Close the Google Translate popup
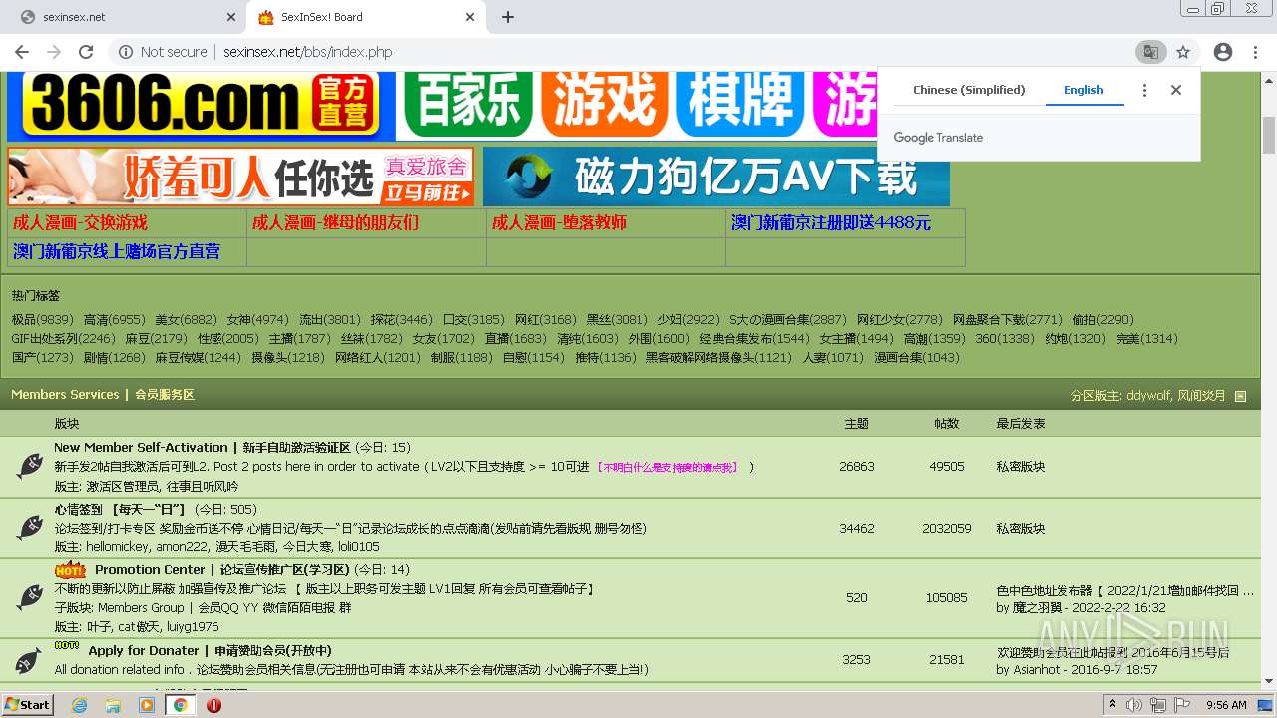 click(x=1176, y=90)
